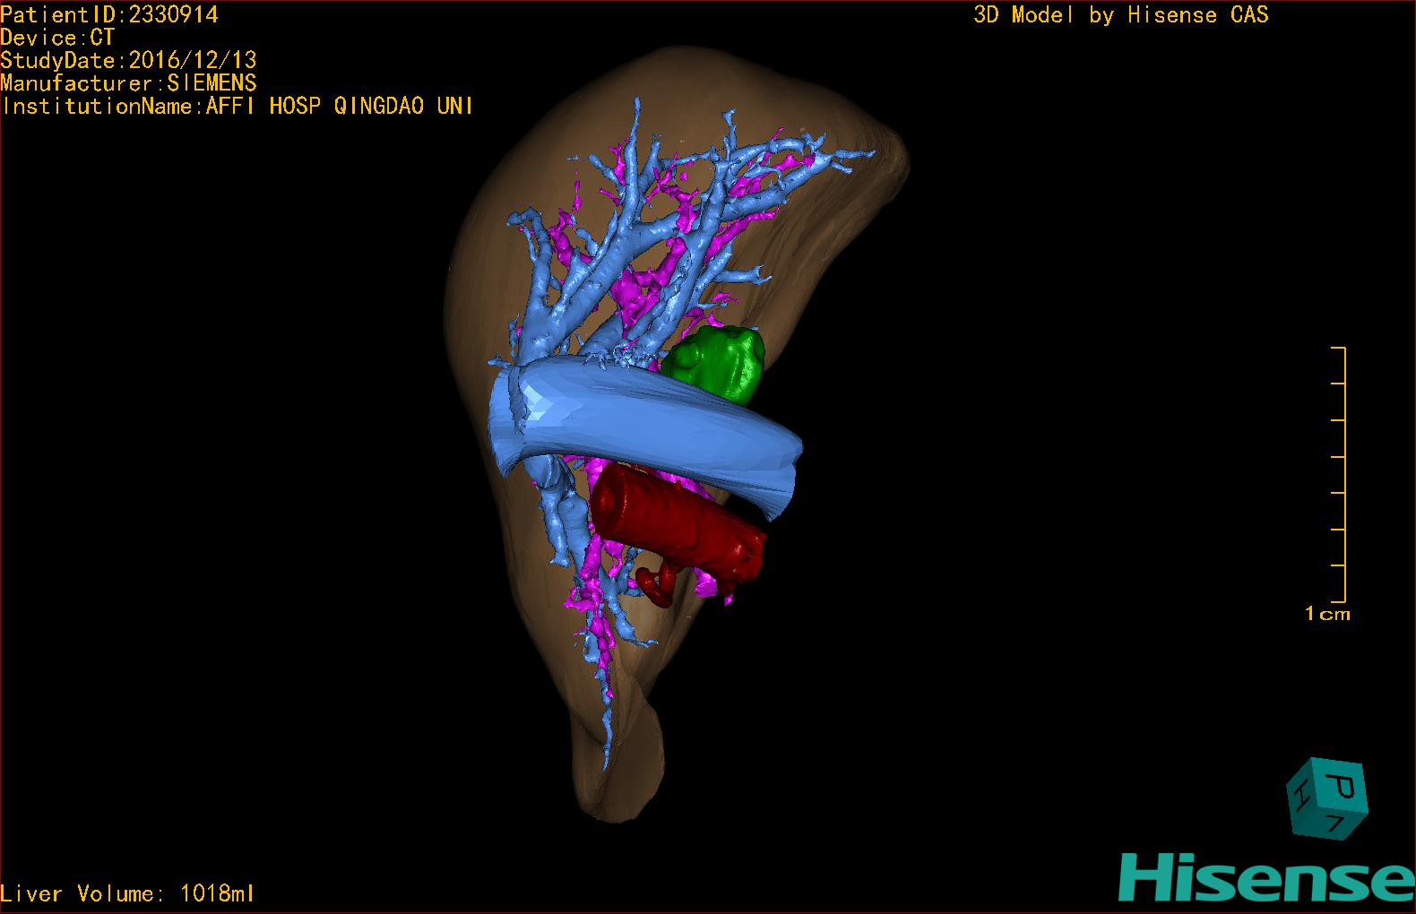
Task: Select the StudyDate:2016/12/13 text
Action: click(x=128, y=60)
